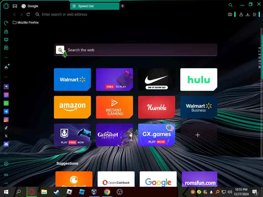Open the Walmart speed dial tile
263x197 pixels.
pyautogui.click(x=72, y=80)
